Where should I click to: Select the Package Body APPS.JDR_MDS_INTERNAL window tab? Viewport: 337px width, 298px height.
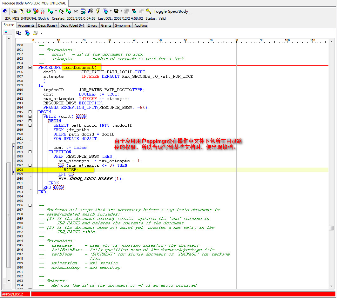(34, 3)
